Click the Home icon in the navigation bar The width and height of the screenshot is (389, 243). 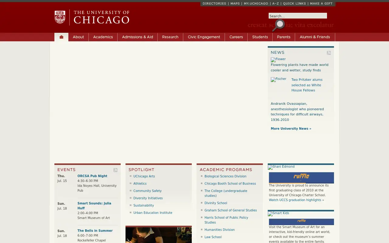[61, 37]
